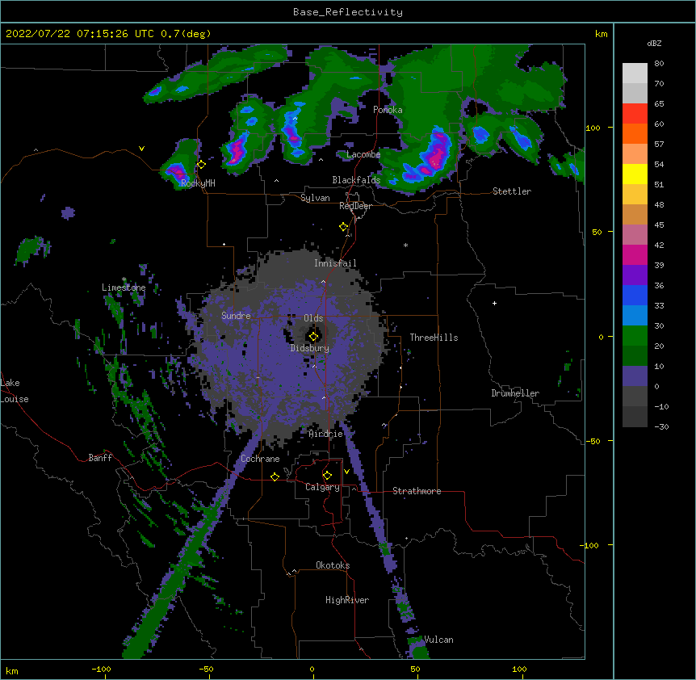Image resolution: width=696 pixels, height=680 pixels.
Task: Click the Blackfalds city label
Action: click(x=356, y=180)
